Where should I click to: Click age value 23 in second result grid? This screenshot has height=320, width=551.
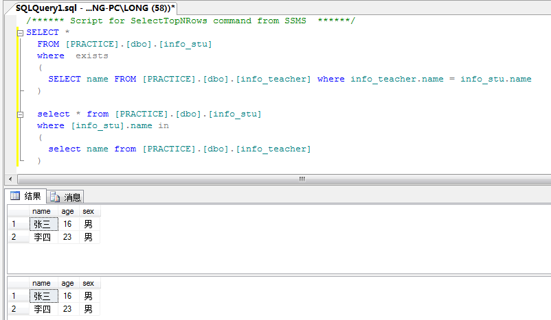(68, 309)
